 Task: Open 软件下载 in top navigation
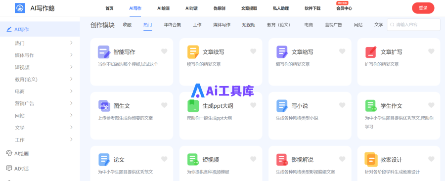point(312,8)
